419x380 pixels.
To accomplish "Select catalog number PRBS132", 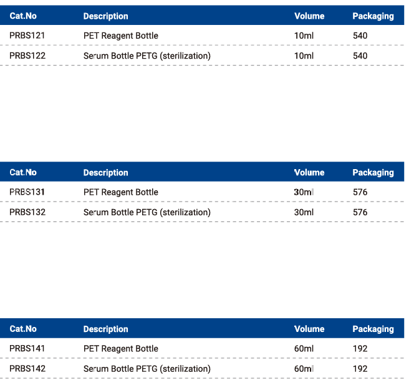I will pyautogui.click(x=27, y=212).
